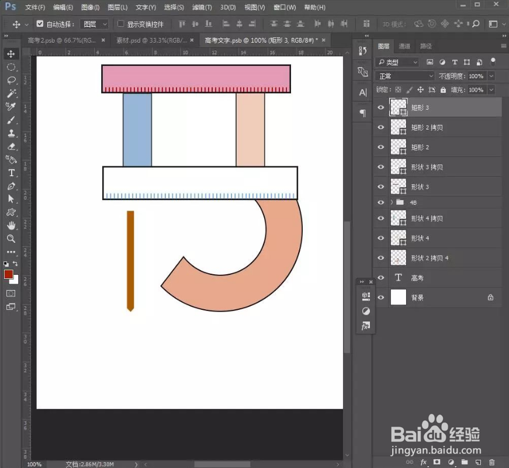Add layer style fx at panel bottom

[x=424, y=462]
